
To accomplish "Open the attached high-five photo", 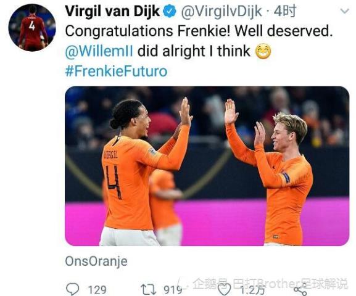I will pyautogui.click(x=207, y=166).
